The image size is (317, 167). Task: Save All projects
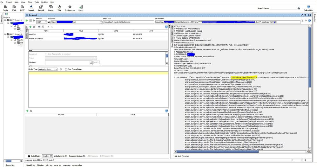(41, 8)
